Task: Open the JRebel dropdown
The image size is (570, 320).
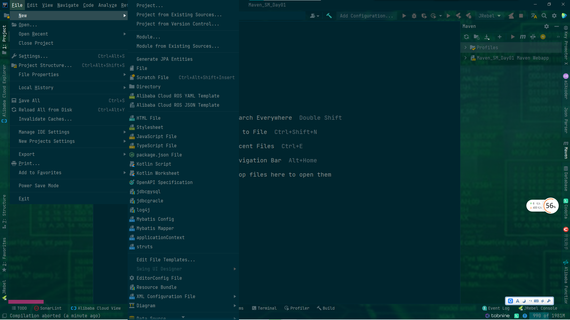Action: (489, 16)
